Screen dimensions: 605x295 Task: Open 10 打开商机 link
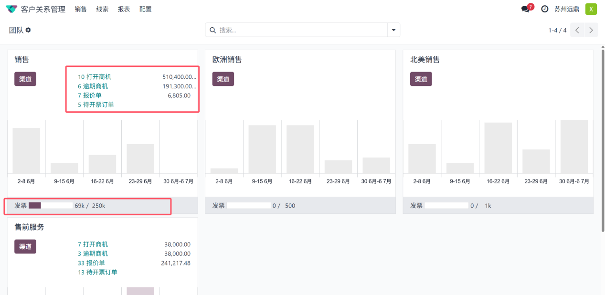tap(95, 77)
